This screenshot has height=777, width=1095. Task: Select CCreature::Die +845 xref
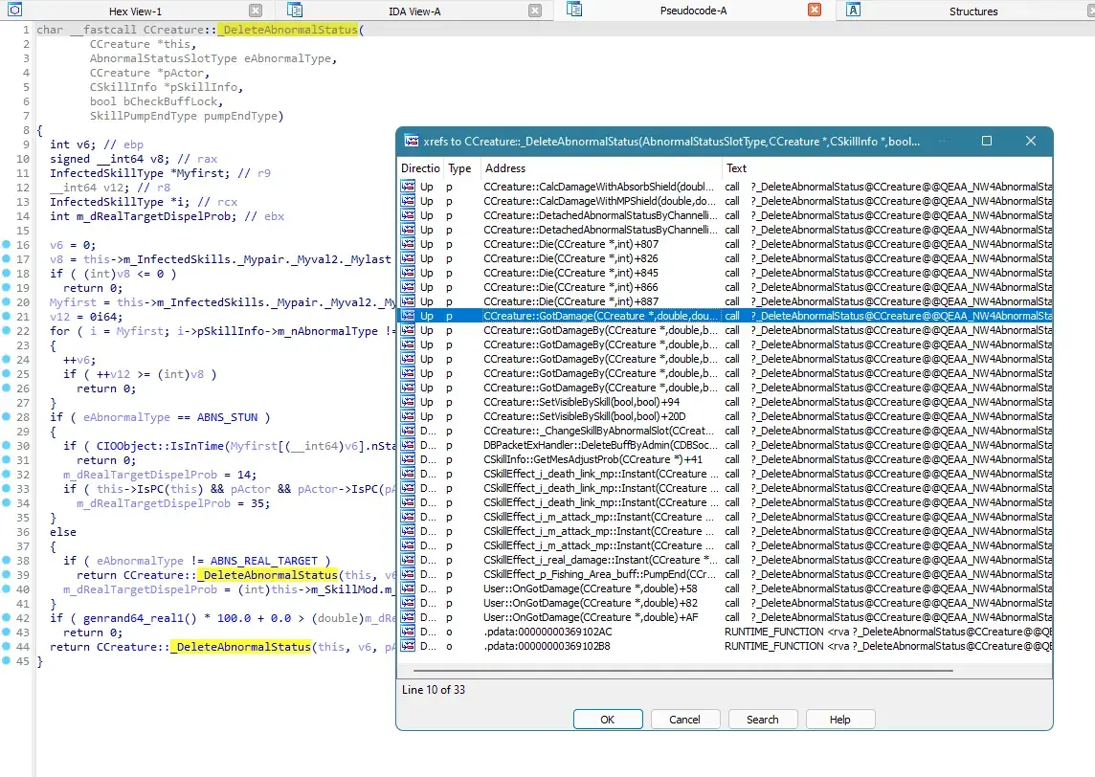[725, 273]
